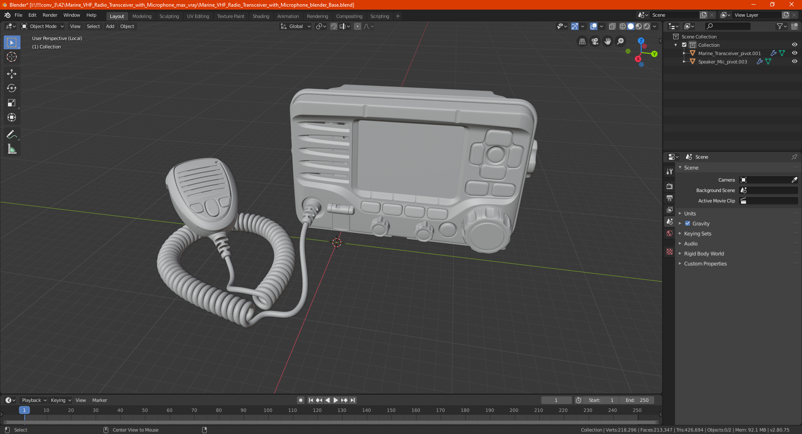The height and width of the screenshot is (434, 802).
Task: Pin the properties editor context
Action: click(794, 157)
